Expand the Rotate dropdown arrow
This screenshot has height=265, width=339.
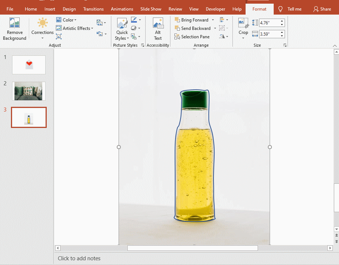pyautogui.click(x=227, y=37)
